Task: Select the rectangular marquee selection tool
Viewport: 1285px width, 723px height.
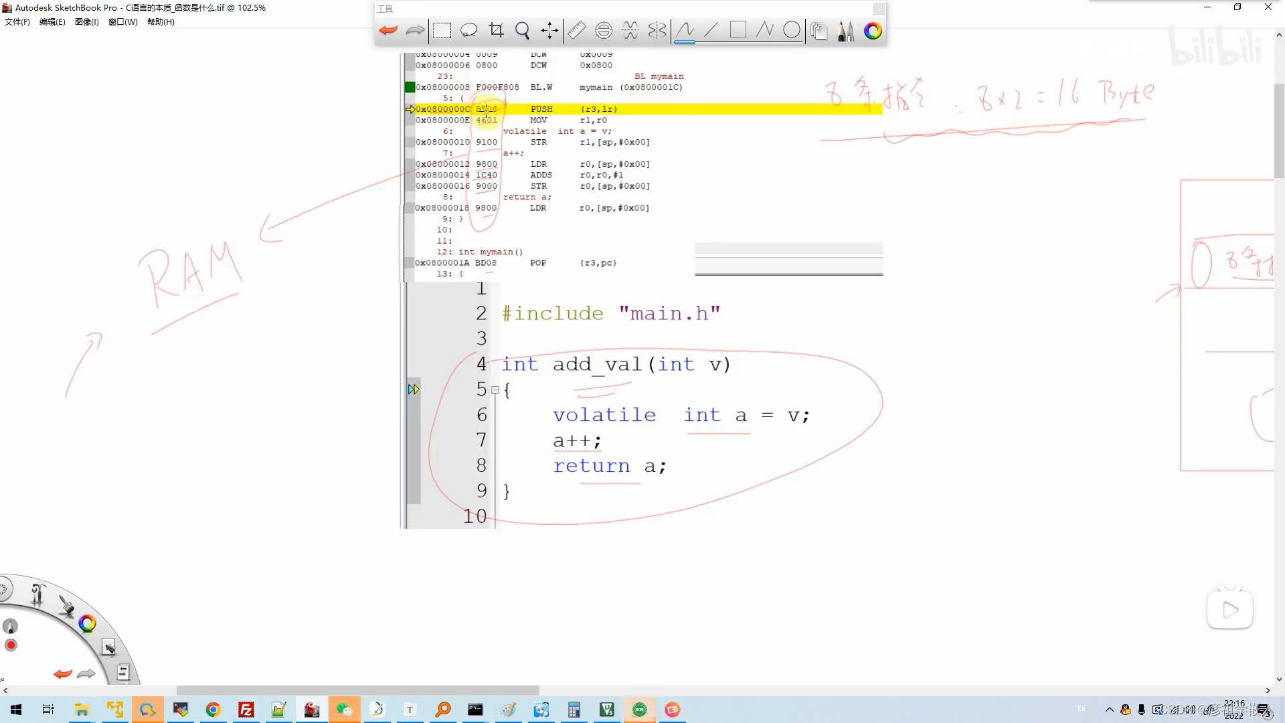Action: [442, 30]
